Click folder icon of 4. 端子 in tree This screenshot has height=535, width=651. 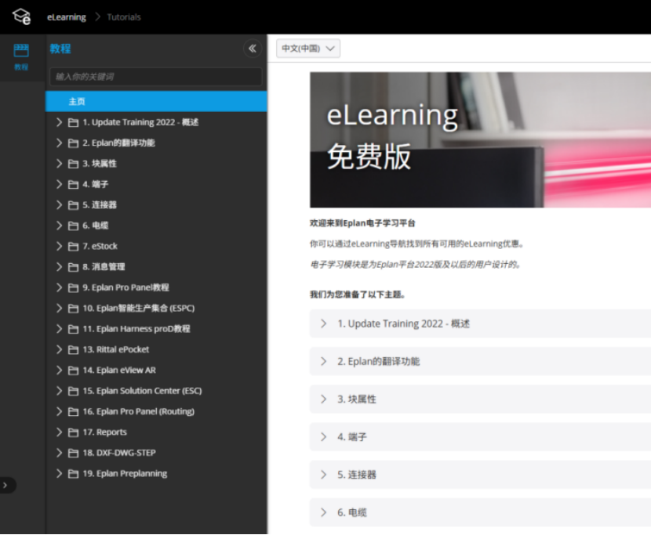[x=73, y=185]
